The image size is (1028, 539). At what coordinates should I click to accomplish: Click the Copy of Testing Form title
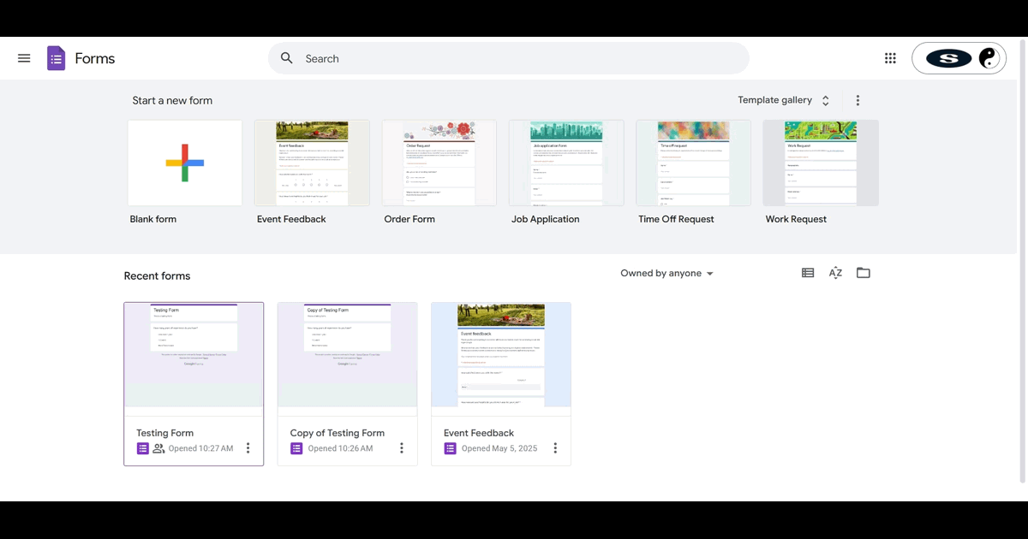[x=338, y=433]
